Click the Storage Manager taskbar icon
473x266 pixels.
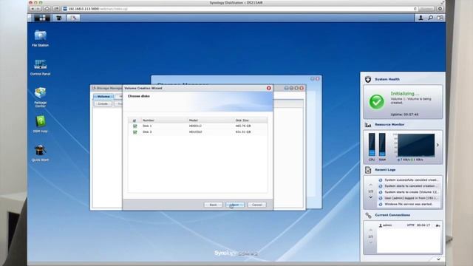pos(73,18)
